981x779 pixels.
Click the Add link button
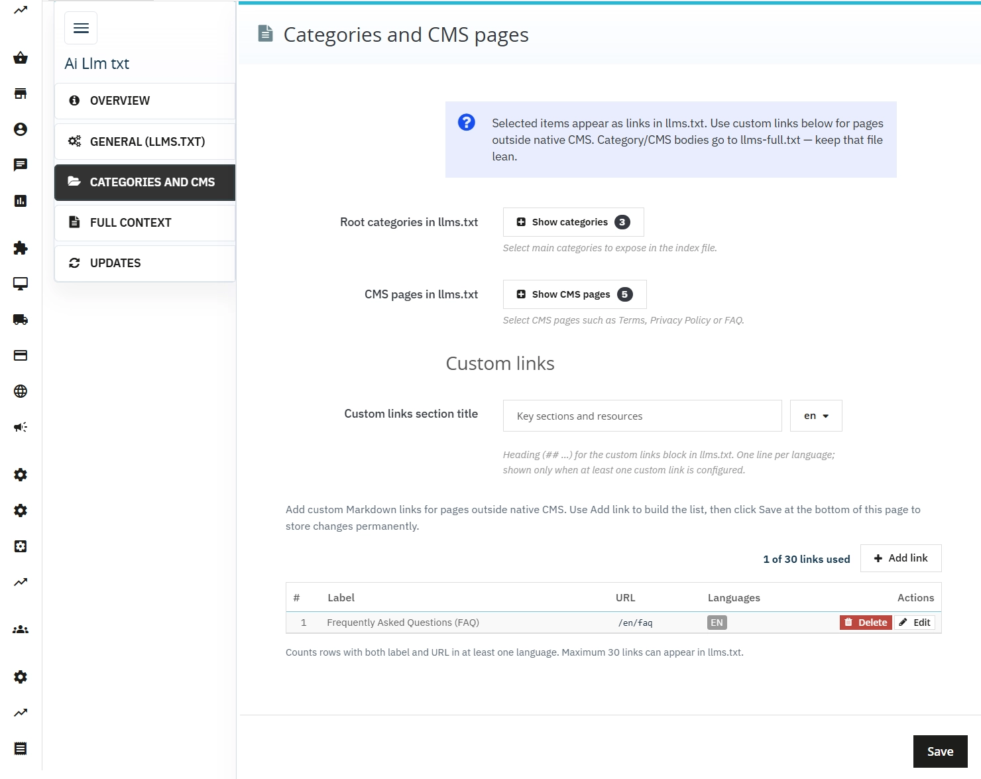click(x=901, y=558)
